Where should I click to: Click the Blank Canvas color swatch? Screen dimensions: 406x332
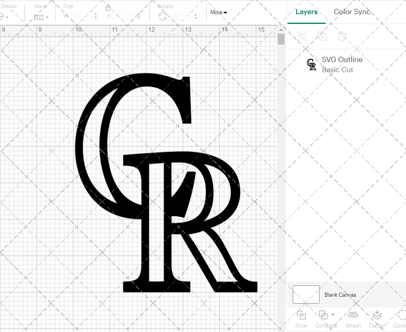pyautogui.click(x=306, y=295)
